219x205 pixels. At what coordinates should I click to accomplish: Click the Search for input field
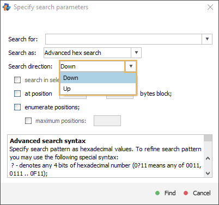tap(124, 39)
